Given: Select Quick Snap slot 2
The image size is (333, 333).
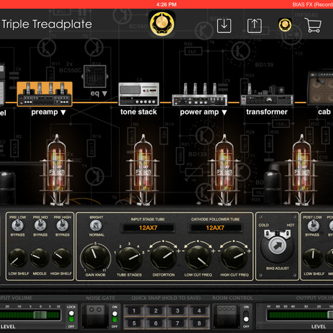Looking at the screenshot, I should pyautogui.click(x=156, y=311).
